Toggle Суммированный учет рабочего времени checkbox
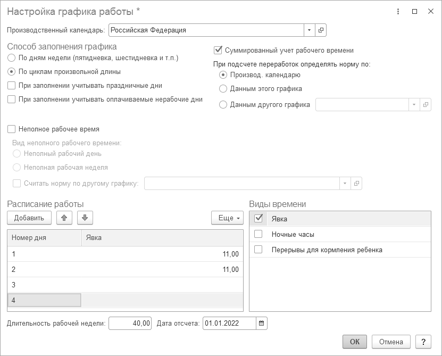 (217, 51)
